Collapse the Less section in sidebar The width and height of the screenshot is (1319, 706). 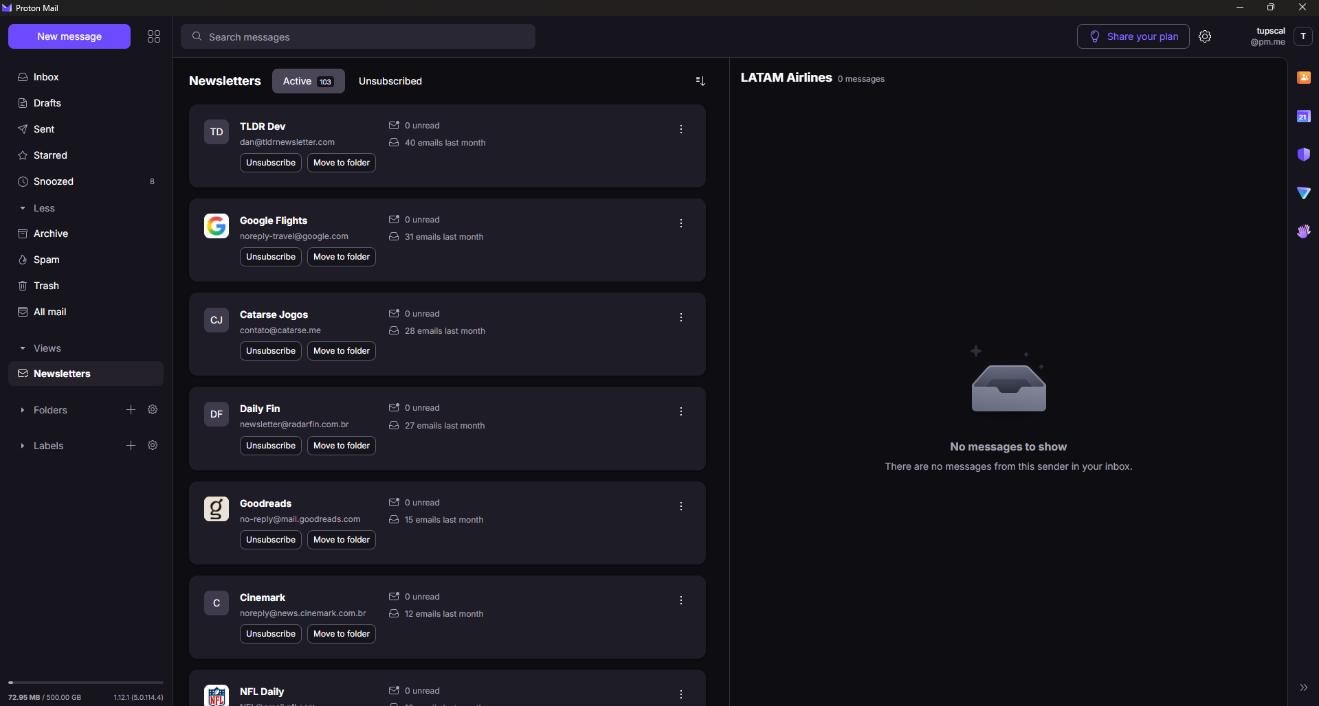click(x=37, y=208)
